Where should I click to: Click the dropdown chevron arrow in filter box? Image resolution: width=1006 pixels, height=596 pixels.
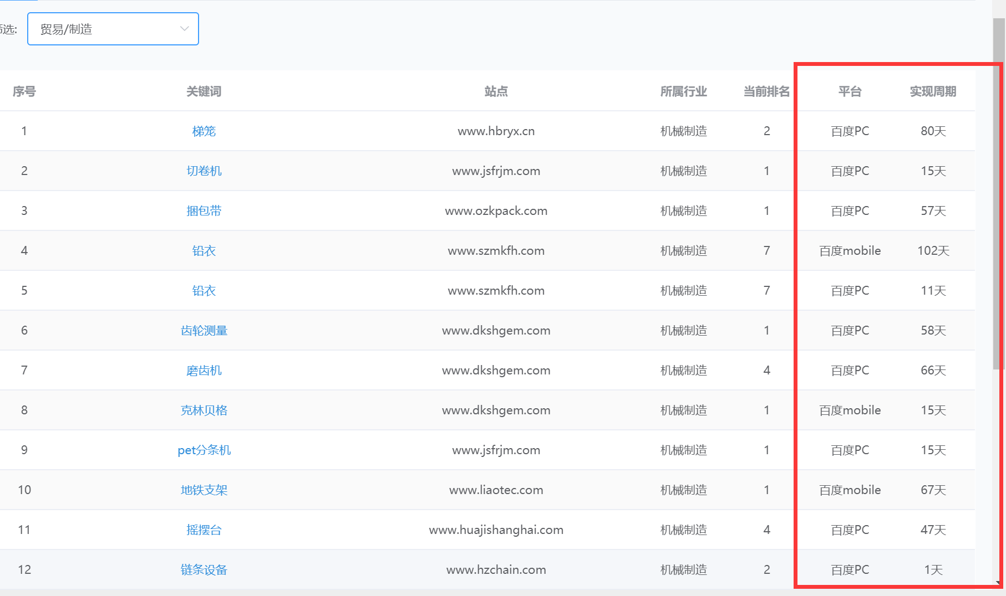coord(185,29)
